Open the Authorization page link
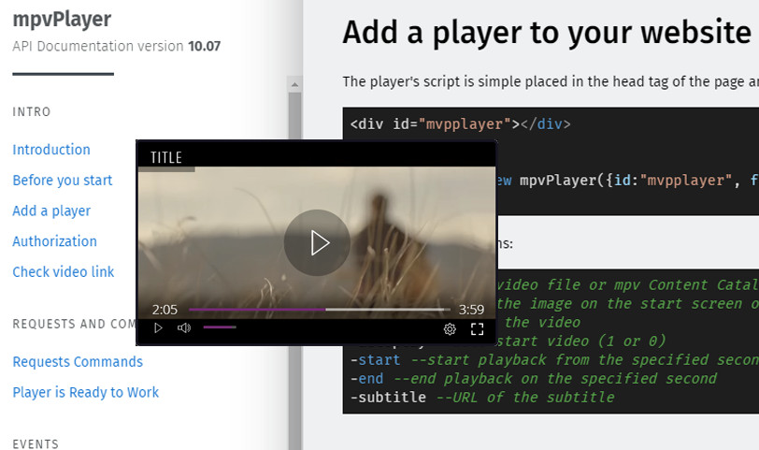The height and width of the screenshot is (450, 759). 55,241
